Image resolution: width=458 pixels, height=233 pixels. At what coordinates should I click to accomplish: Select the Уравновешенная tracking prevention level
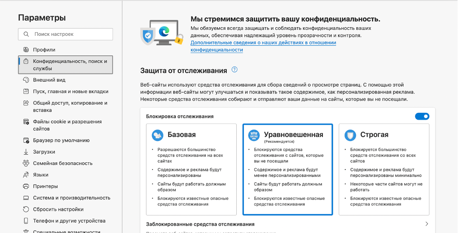pos(287,170)
